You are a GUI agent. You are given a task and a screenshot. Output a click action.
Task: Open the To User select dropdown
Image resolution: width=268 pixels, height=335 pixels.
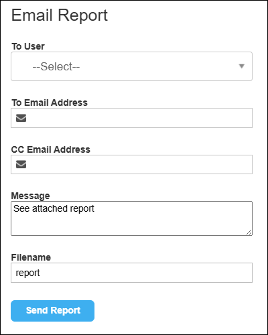pyautogui.click(x=131, y=66)
